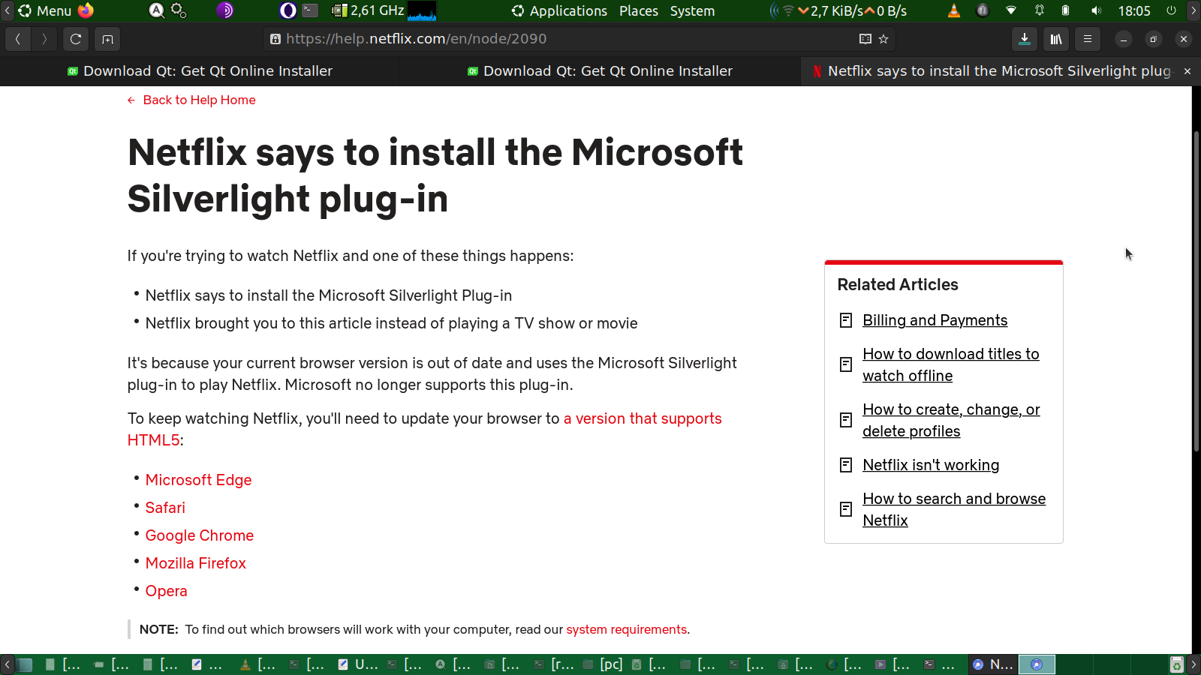Open the browser library bookmarks icon
Image resolution: width=1201 pixels, height=675 pixels.
(1056, 39)
